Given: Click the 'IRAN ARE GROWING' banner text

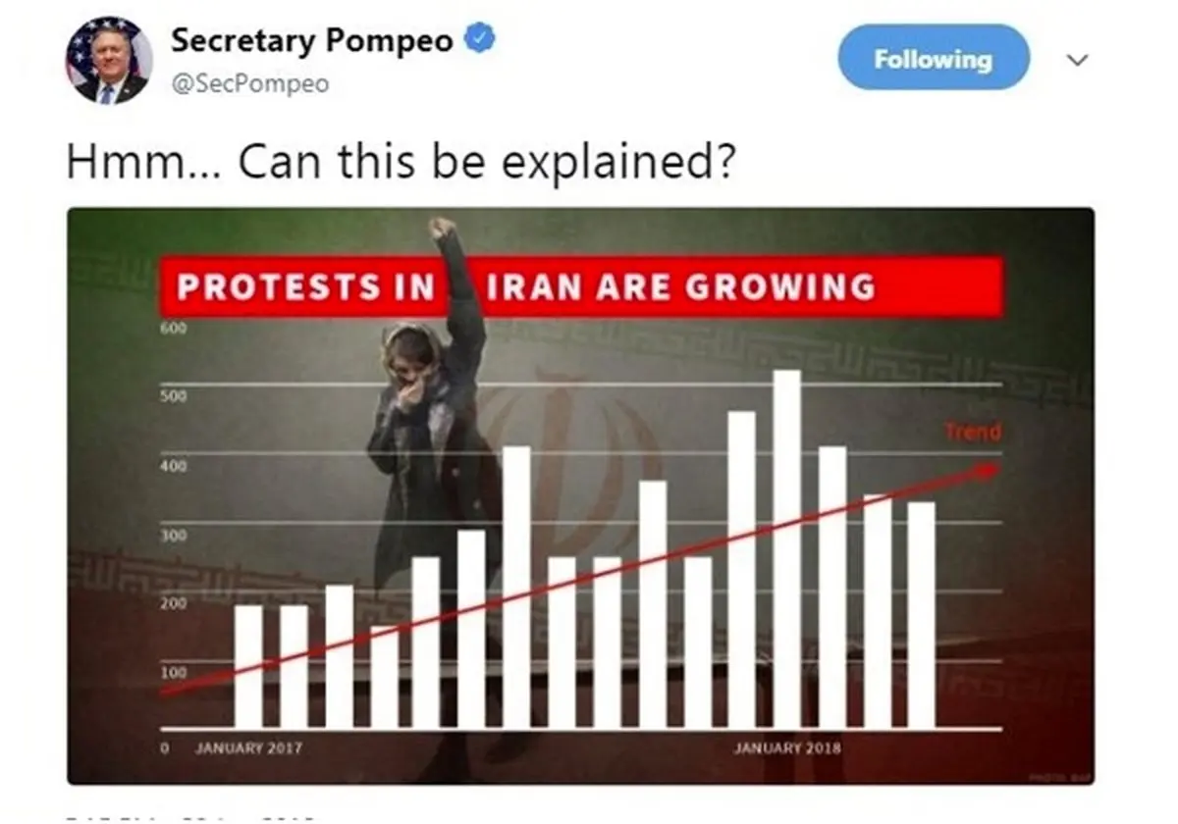Looking at the screenshot, I should point(680,287).
